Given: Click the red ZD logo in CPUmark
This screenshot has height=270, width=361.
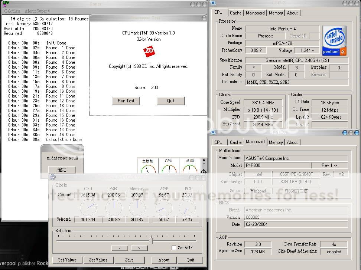Looking at the screenshot, I should [149, 51].
